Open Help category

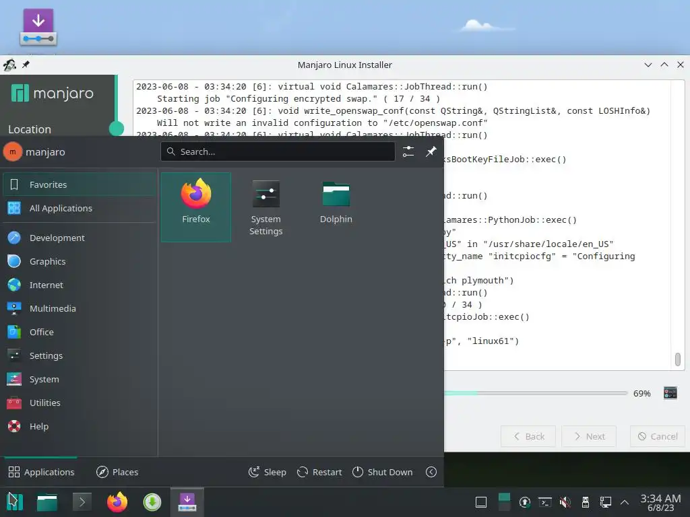coord(80,426)
